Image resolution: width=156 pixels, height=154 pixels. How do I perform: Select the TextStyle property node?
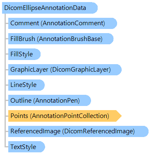tap(26, 147)
